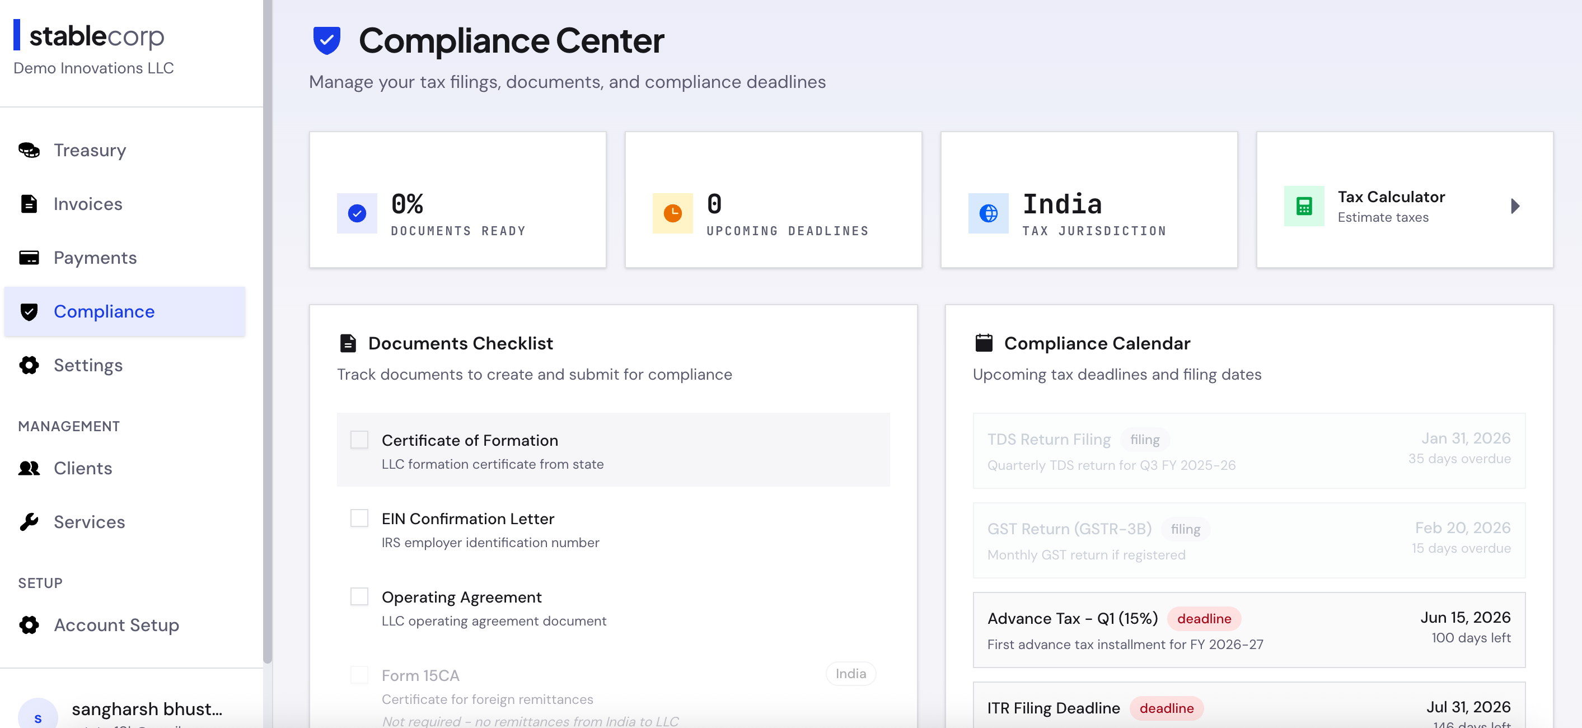This screenshot has height=728, width=1582.
Task: Click the green Tax Calculator icon
Action: pyautogui.click(x=1304, y=207)
